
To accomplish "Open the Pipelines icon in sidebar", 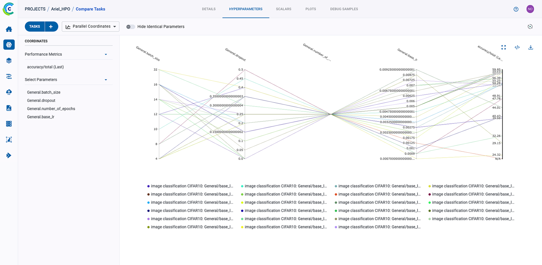I will pyautogui.click(x=9, y=76).
